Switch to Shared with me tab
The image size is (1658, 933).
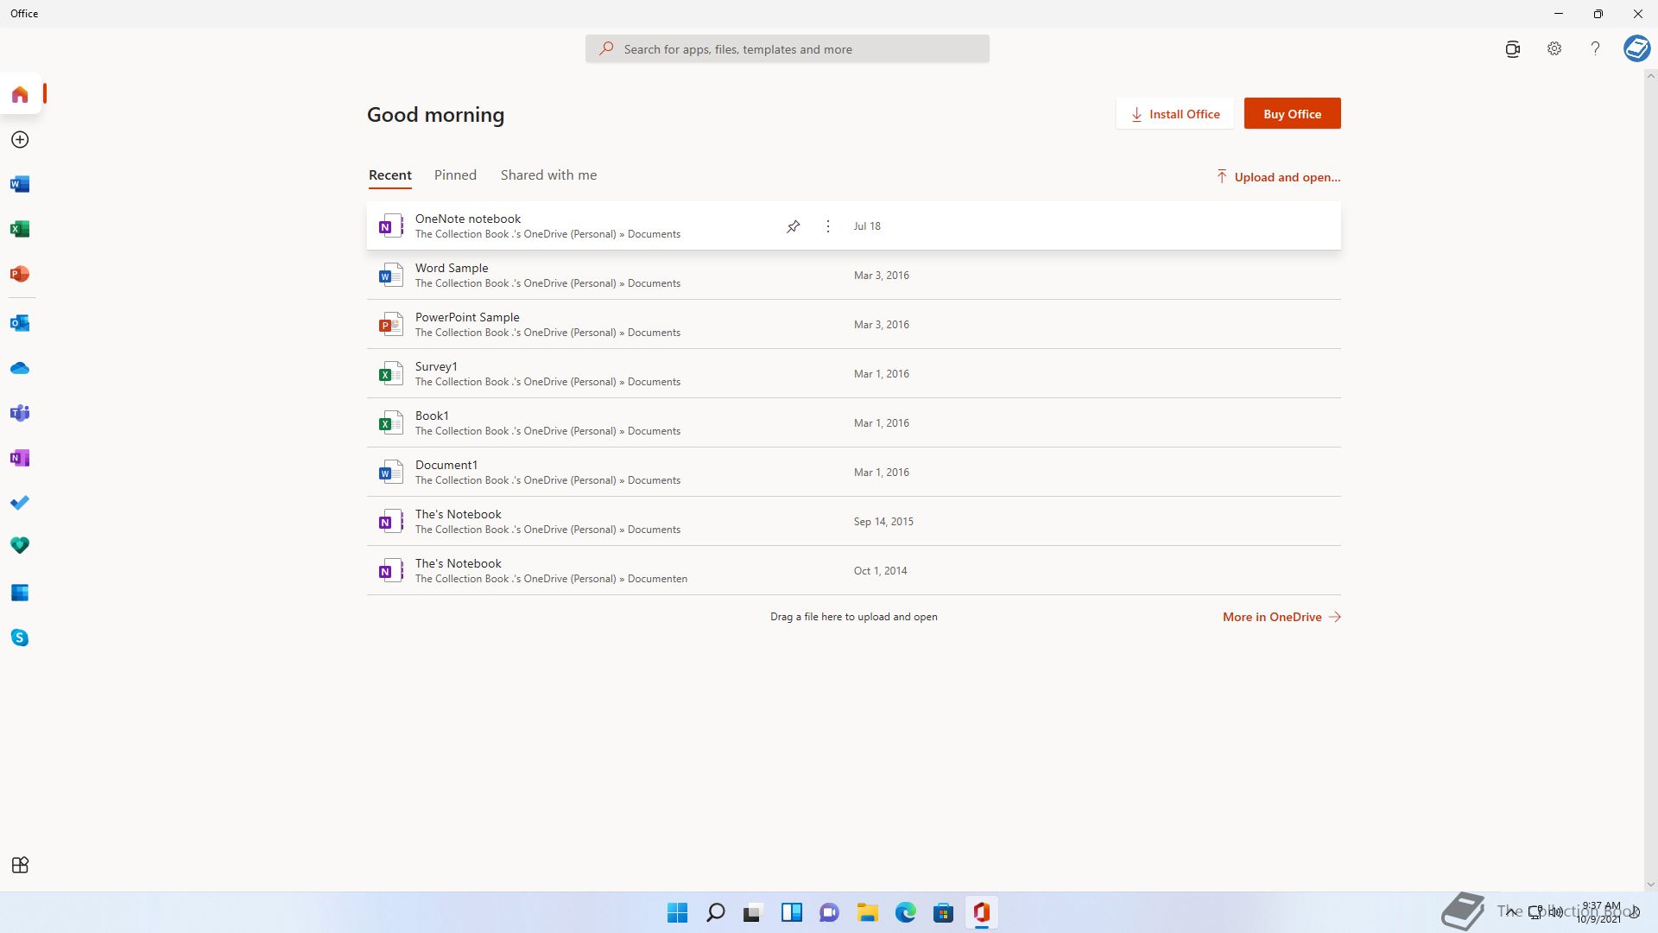(548, 175)
